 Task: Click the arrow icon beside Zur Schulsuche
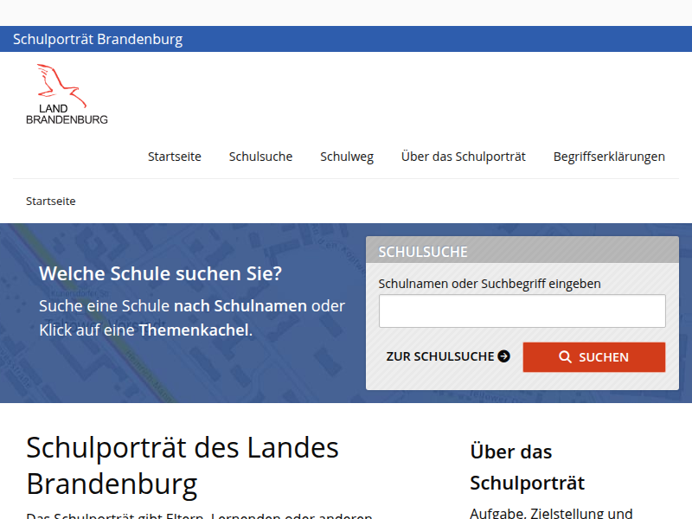pos(503,356)
